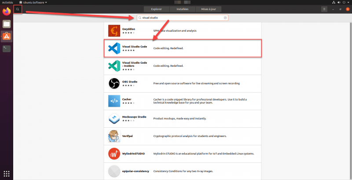352x180 pixels.
Task: Open the Ubuntu Software app menu
Action: (33, 3)
